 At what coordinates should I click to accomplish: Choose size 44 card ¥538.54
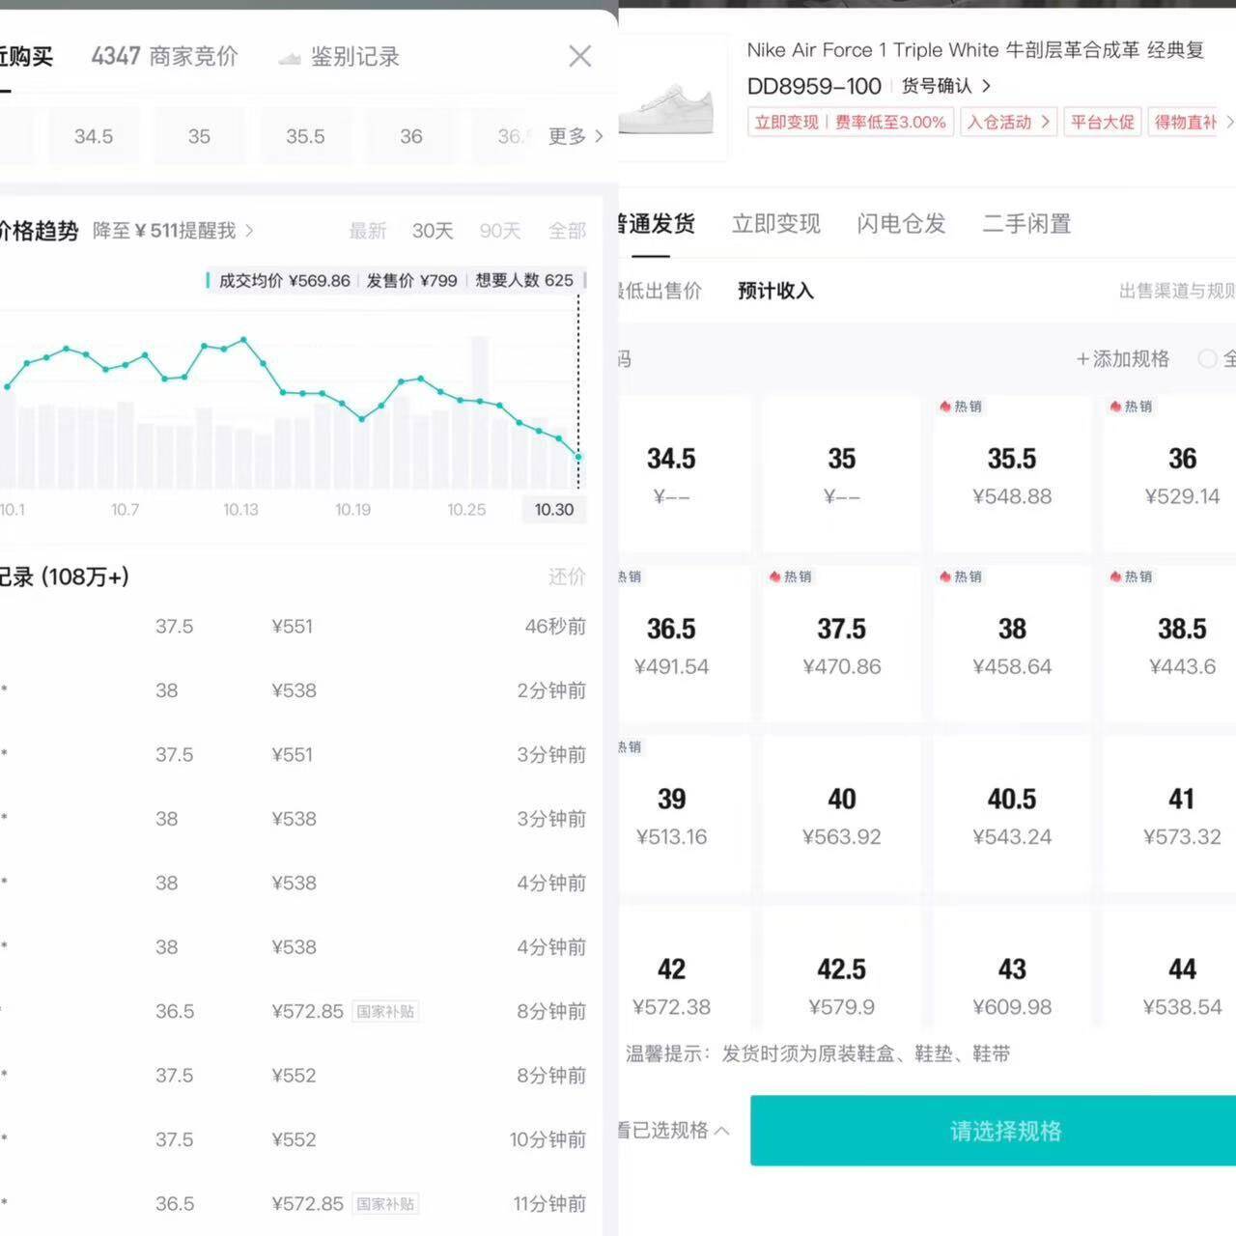tap(1170, 970)
